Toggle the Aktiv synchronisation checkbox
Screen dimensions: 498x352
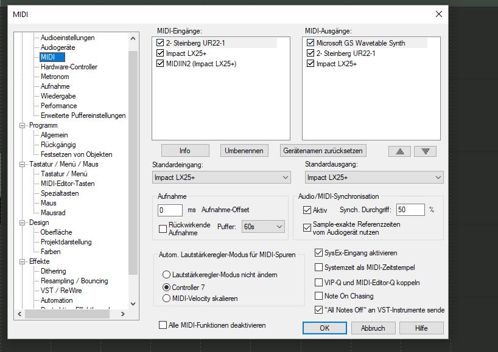click(x=307, y=210)
